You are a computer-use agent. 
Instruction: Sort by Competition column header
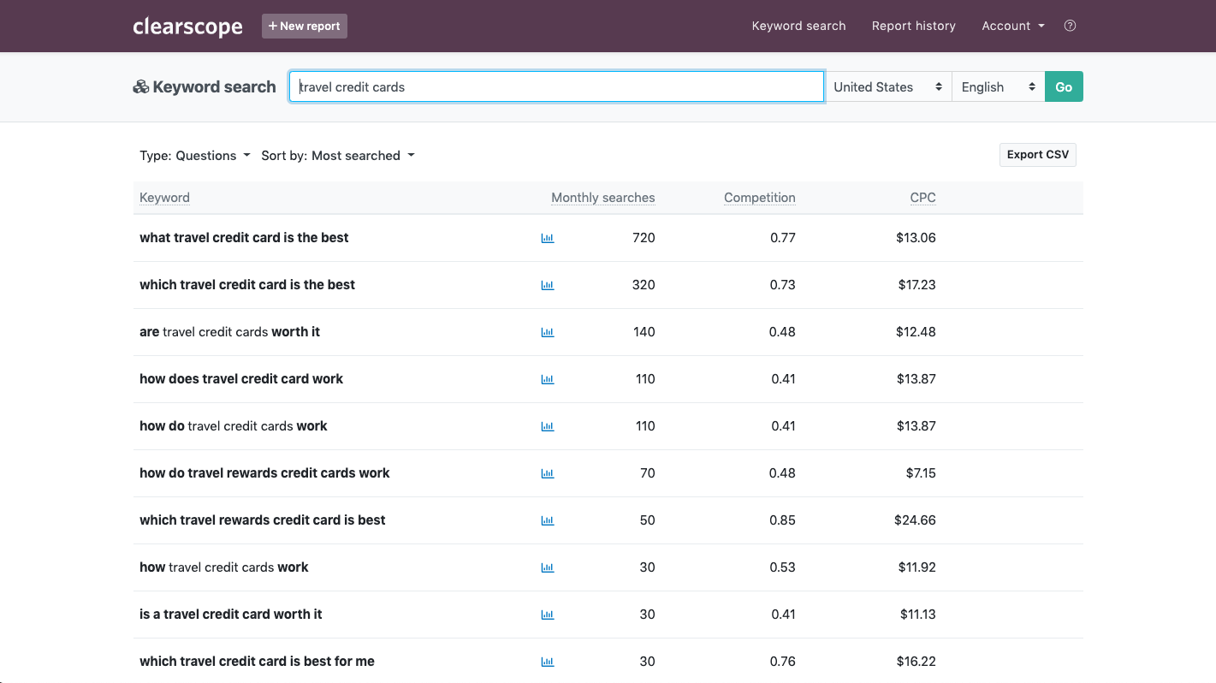[x=759, y=198]
